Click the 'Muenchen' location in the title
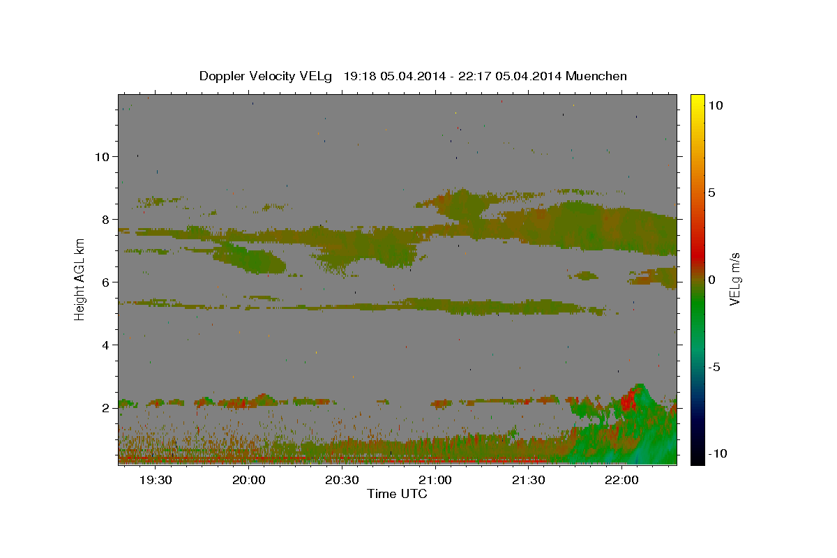Screen dimensions: 837x558 pyautogui.click(x=596, y=76)
